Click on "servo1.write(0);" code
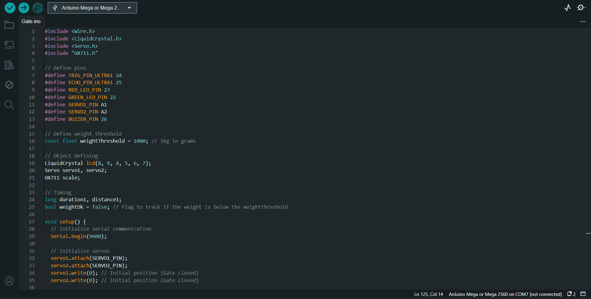This screenshot has height=299, width=591. 74,273
